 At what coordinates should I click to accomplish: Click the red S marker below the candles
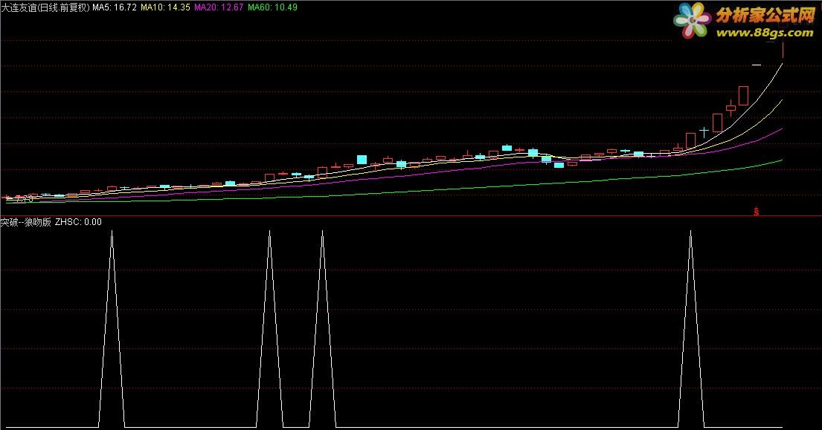pyautogui.click(x=756, y=212)
